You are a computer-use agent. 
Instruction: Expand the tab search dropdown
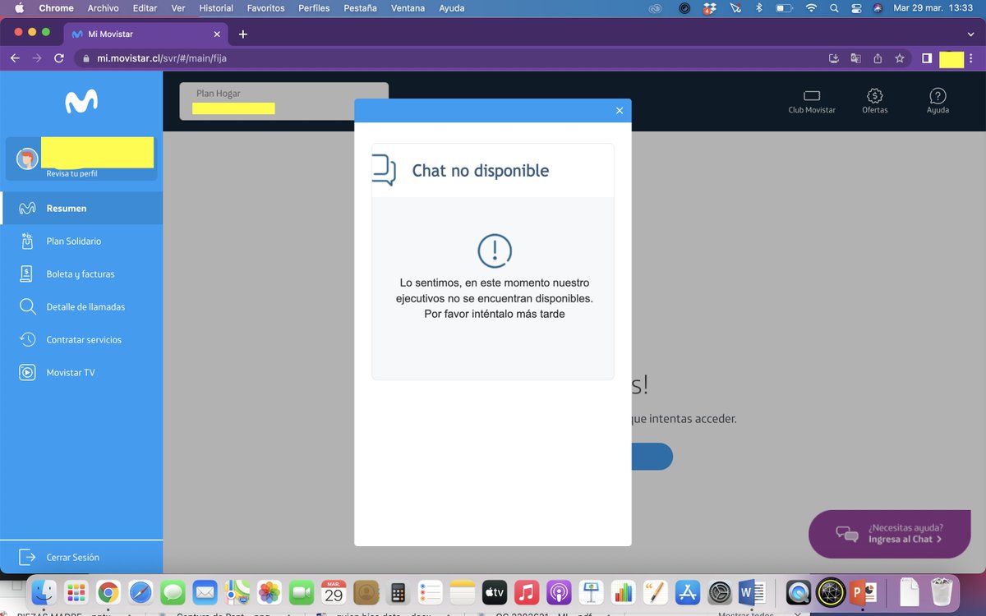(x=970, y=34)
